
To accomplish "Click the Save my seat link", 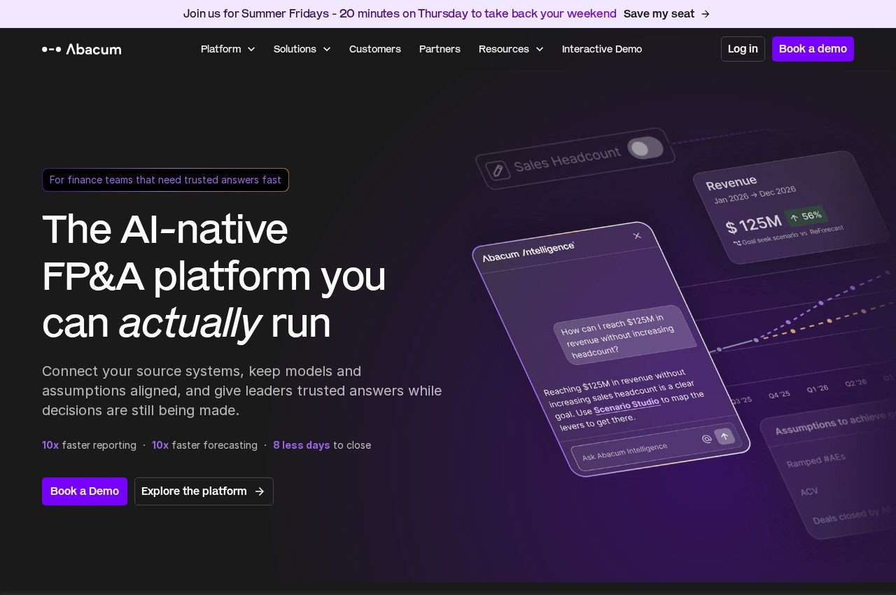I will point(666,14).
